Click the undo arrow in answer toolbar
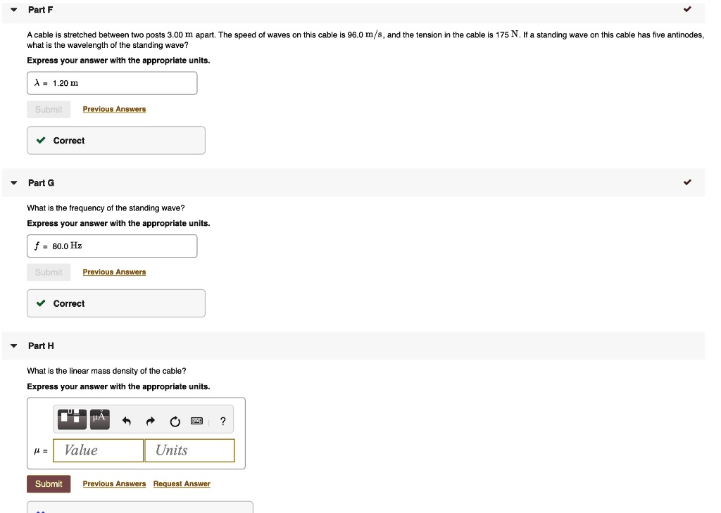Image resolution: width=721 pixels, height=513 pixels. pyautogui.click(x=127, y=422)
